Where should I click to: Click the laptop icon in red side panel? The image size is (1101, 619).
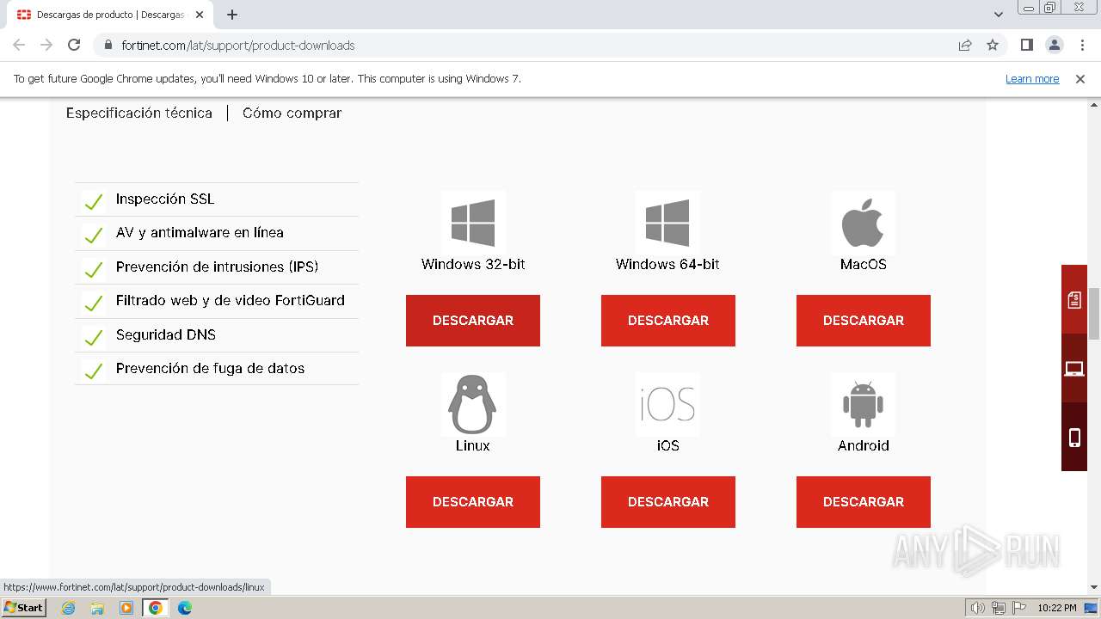click(1074, 368)
